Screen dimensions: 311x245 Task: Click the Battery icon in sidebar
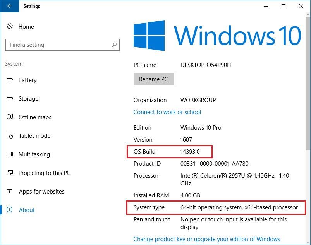coord(10,80)
